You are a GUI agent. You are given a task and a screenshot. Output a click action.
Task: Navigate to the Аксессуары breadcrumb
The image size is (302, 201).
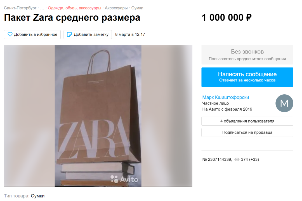tap(116, 8)
